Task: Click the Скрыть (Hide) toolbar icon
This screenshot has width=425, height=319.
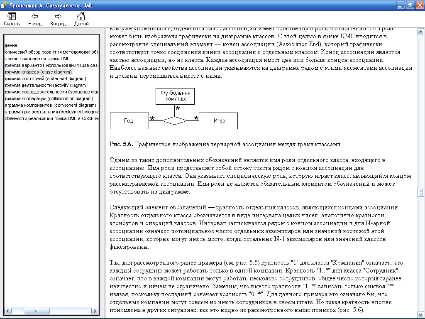Action: pyautogui.click(x=12, y=19)
